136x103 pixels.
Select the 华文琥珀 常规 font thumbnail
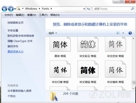88,69
